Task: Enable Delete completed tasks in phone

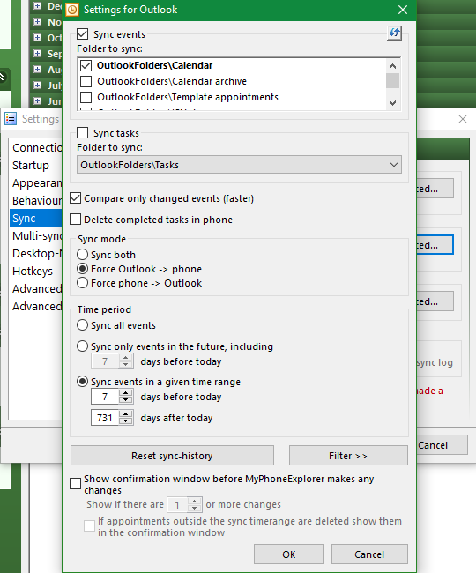Action: (75, 220)
